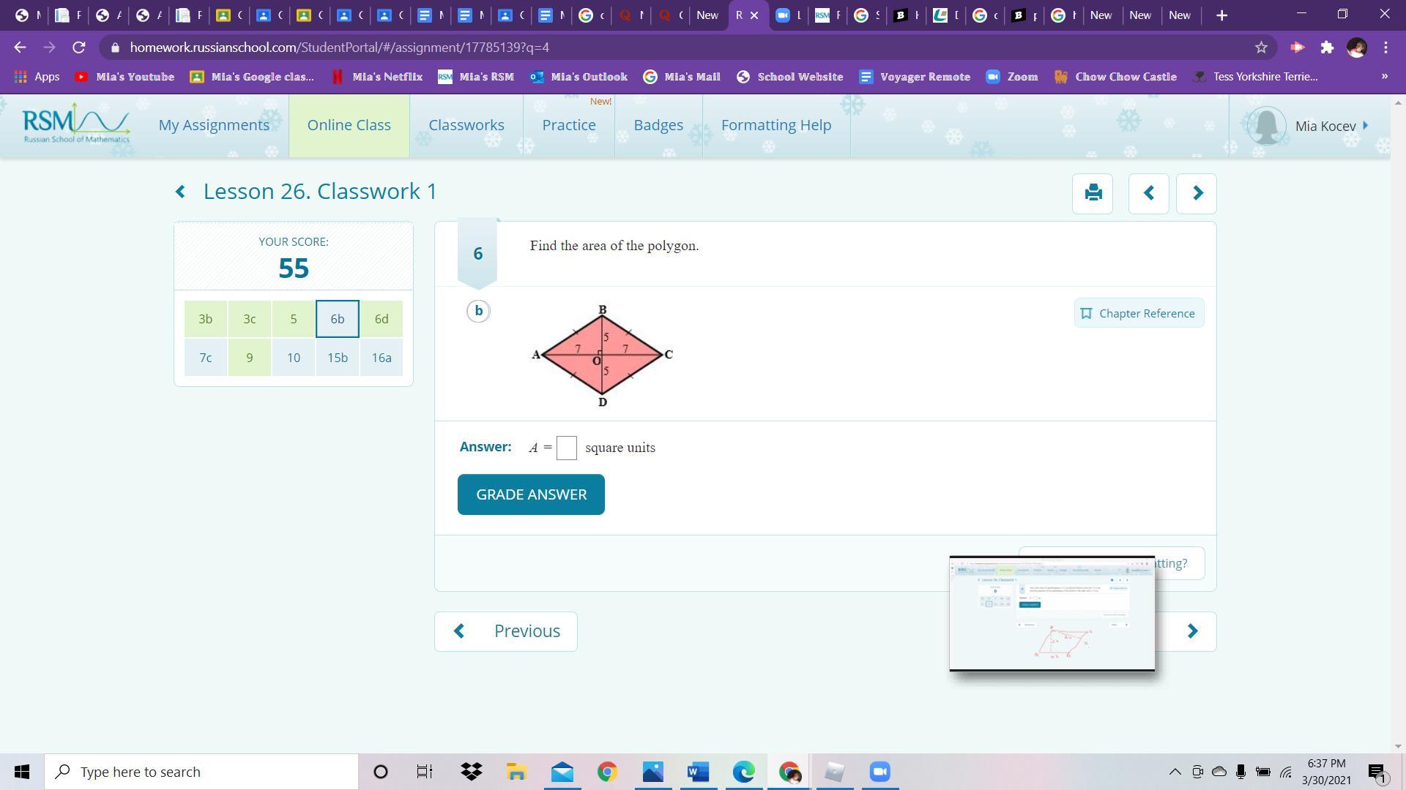Open Chrome extensions puzzle icon
Image resolution: width=1406 pixels, height=790 pixels.
tap(1327, 48)
